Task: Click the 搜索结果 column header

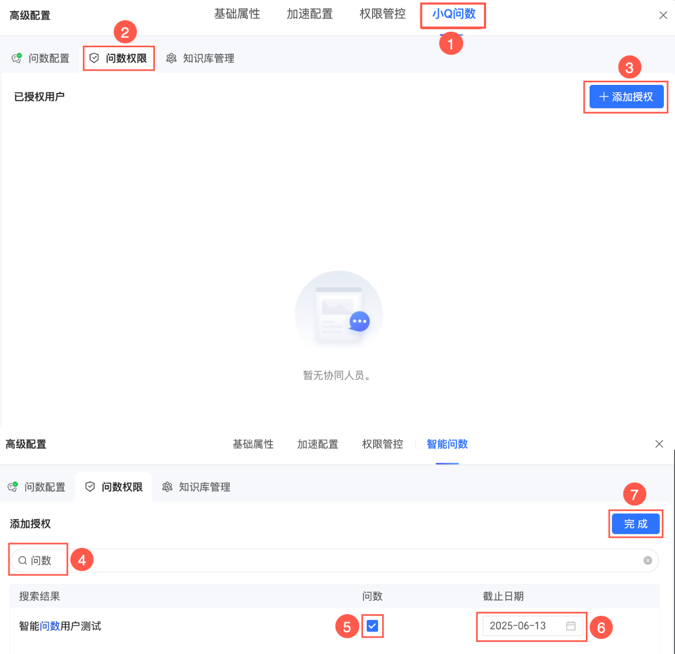Action: 40,597
